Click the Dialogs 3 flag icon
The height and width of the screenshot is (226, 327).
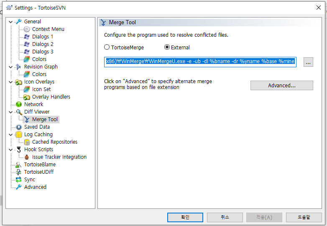point(27,52)
